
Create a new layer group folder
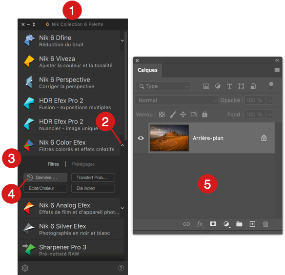coord(239,224)
